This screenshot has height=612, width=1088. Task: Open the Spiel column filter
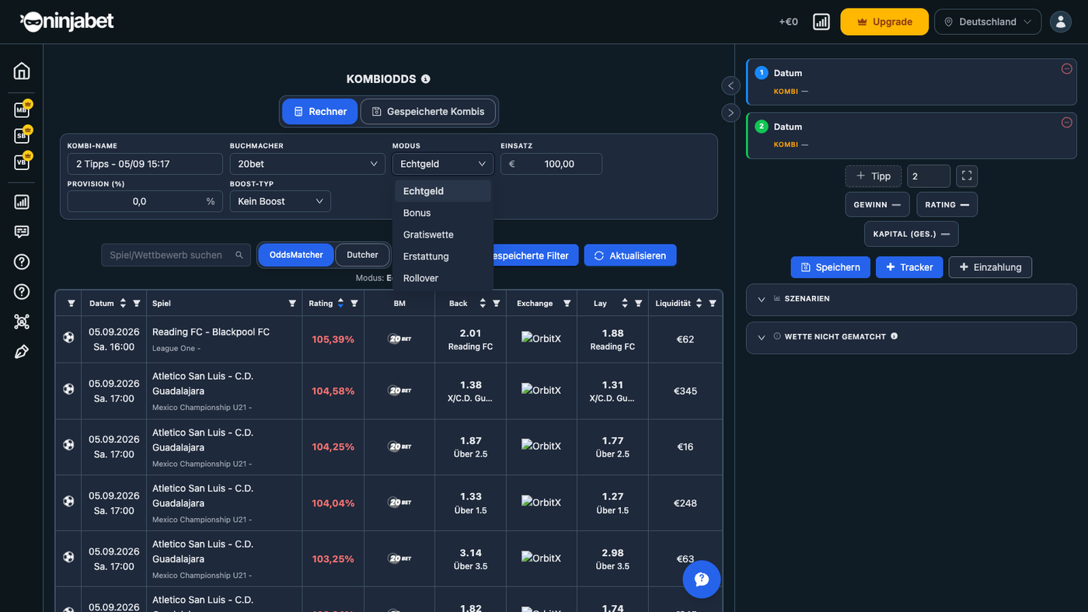[x=292, y=304]
